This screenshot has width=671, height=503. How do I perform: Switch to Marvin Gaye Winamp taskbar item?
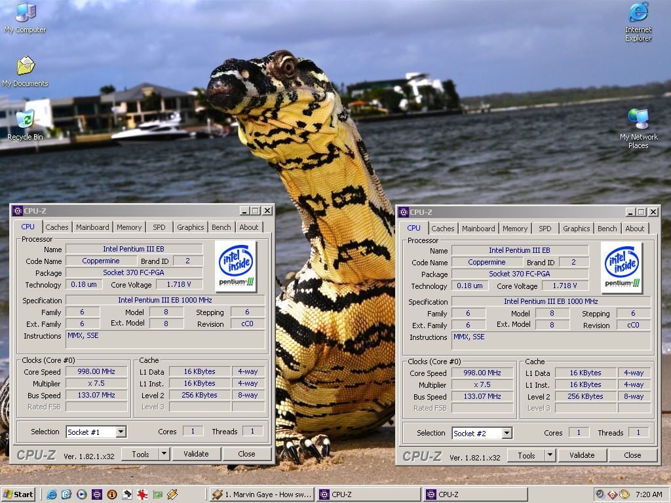[x=261, y=494]
